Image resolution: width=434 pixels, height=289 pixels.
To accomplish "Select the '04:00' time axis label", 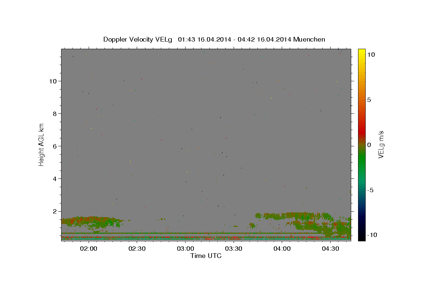I will coord(282,249).
